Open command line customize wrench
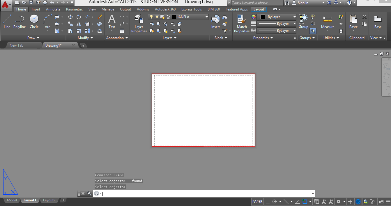The image size is (391, 206). (89, 193)
